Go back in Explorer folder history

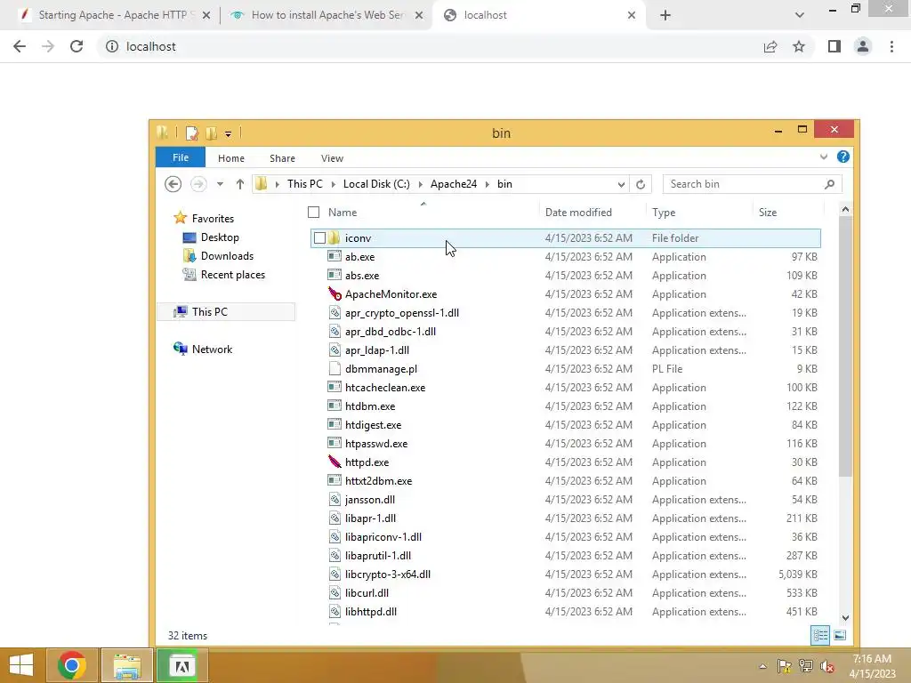pyautogui.click(x=173, y=184)
